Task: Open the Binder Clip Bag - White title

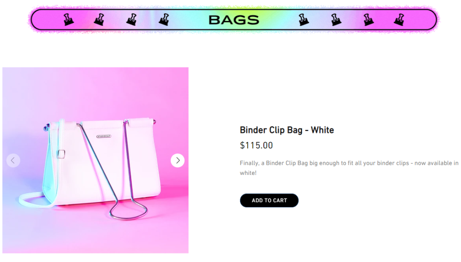Action: (x=287, y=130)
